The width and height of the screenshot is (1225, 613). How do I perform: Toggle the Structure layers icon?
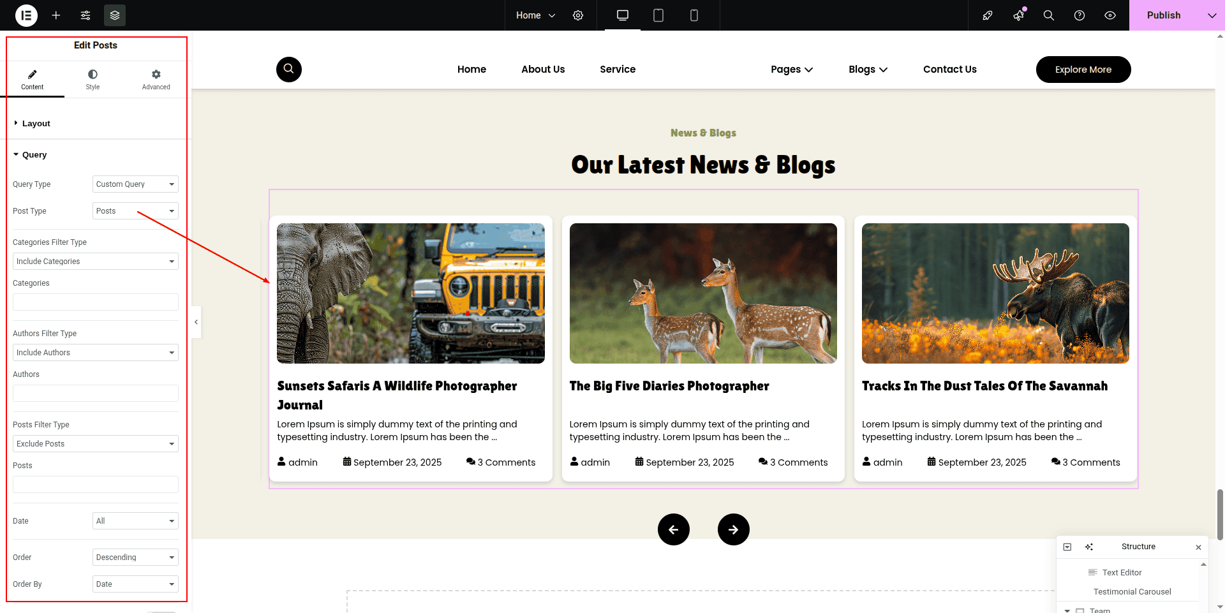pos(115,15)
